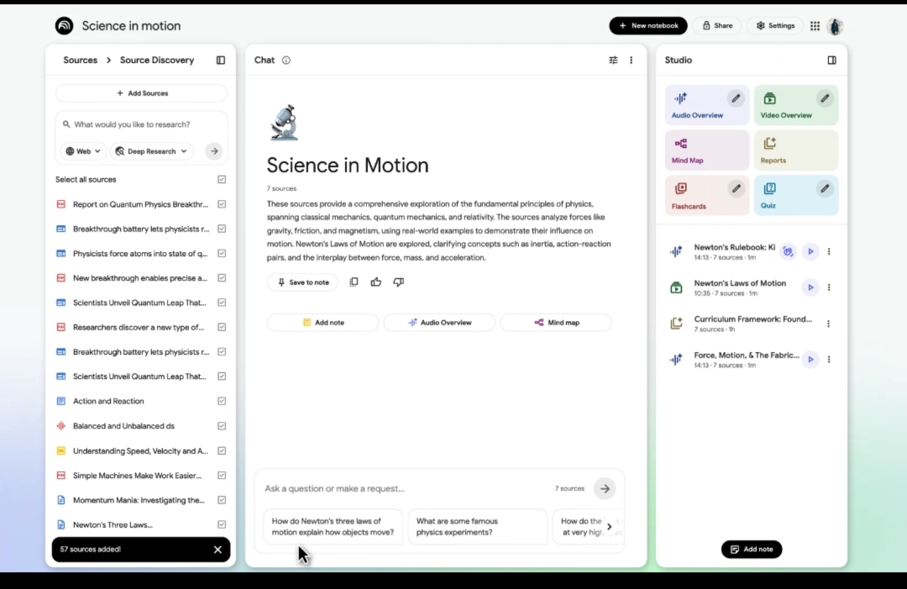
Task: Open the Mind Map studio tile
Action: [706, 150]
